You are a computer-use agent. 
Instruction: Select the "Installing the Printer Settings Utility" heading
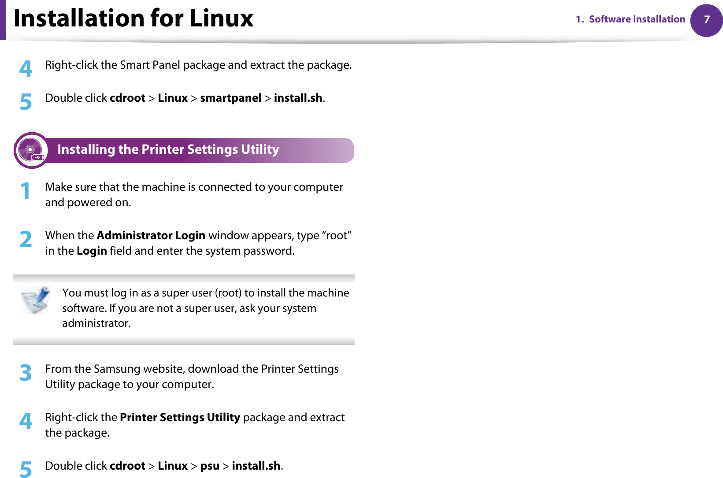coord(168,150)
